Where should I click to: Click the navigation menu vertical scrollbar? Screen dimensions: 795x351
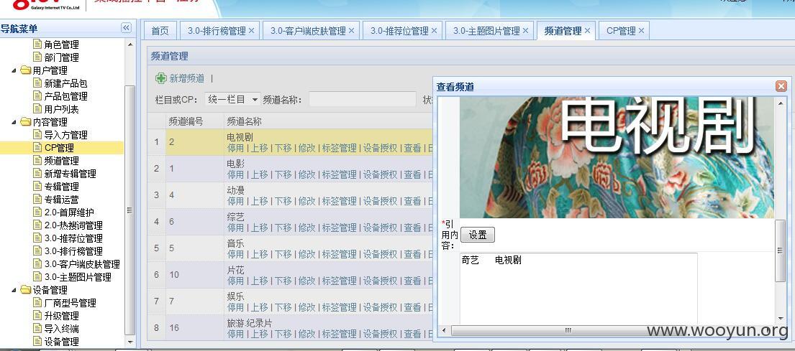point(130,210)
